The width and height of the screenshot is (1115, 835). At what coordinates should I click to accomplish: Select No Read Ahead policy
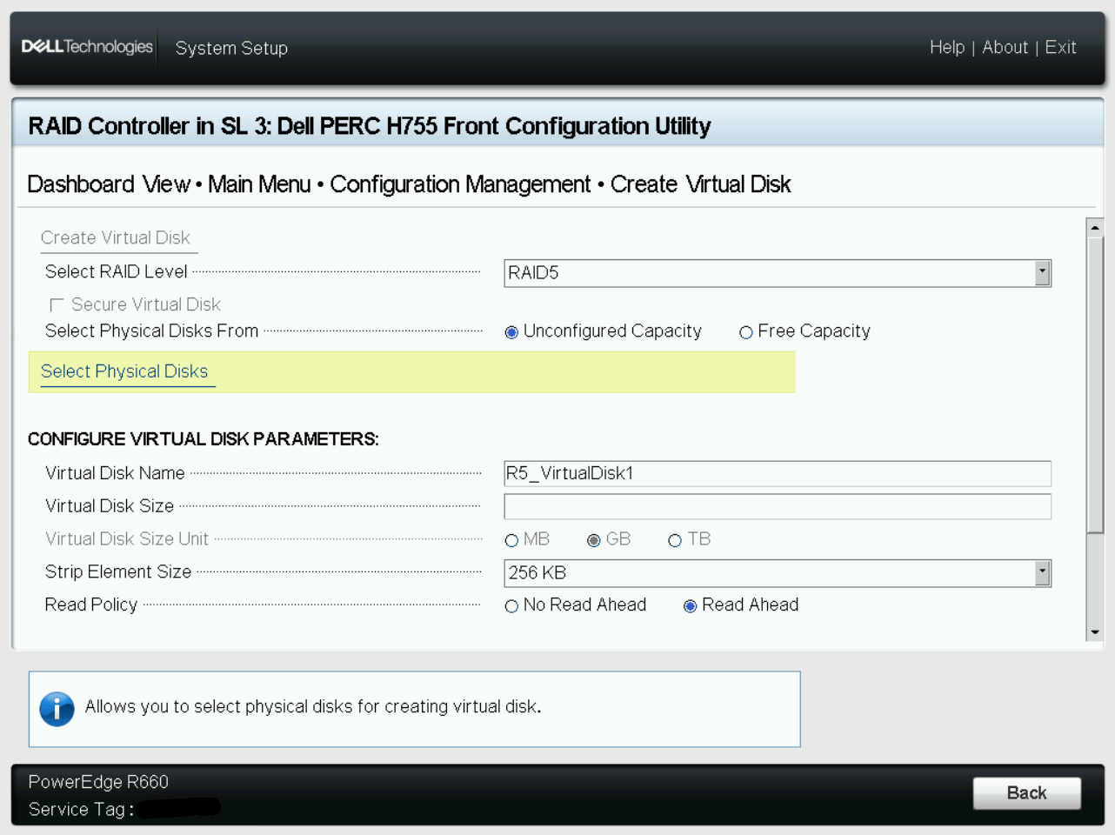pos(511,606)
